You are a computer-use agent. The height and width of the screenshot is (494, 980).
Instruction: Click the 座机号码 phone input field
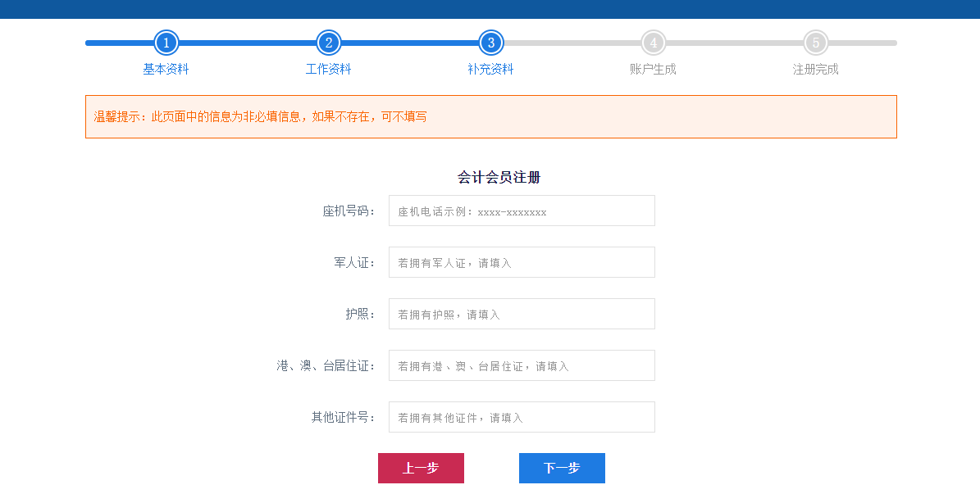(x=522, y=211)
